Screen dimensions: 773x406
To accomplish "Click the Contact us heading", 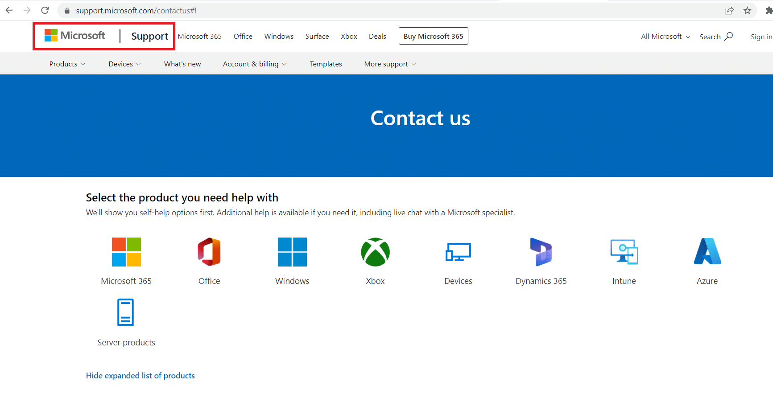I will pyautogui.click(x=421, y=118).
